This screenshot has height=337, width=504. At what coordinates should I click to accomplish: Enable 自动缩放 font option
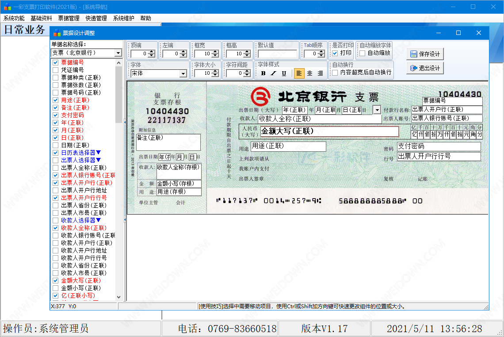coord(362,53)
